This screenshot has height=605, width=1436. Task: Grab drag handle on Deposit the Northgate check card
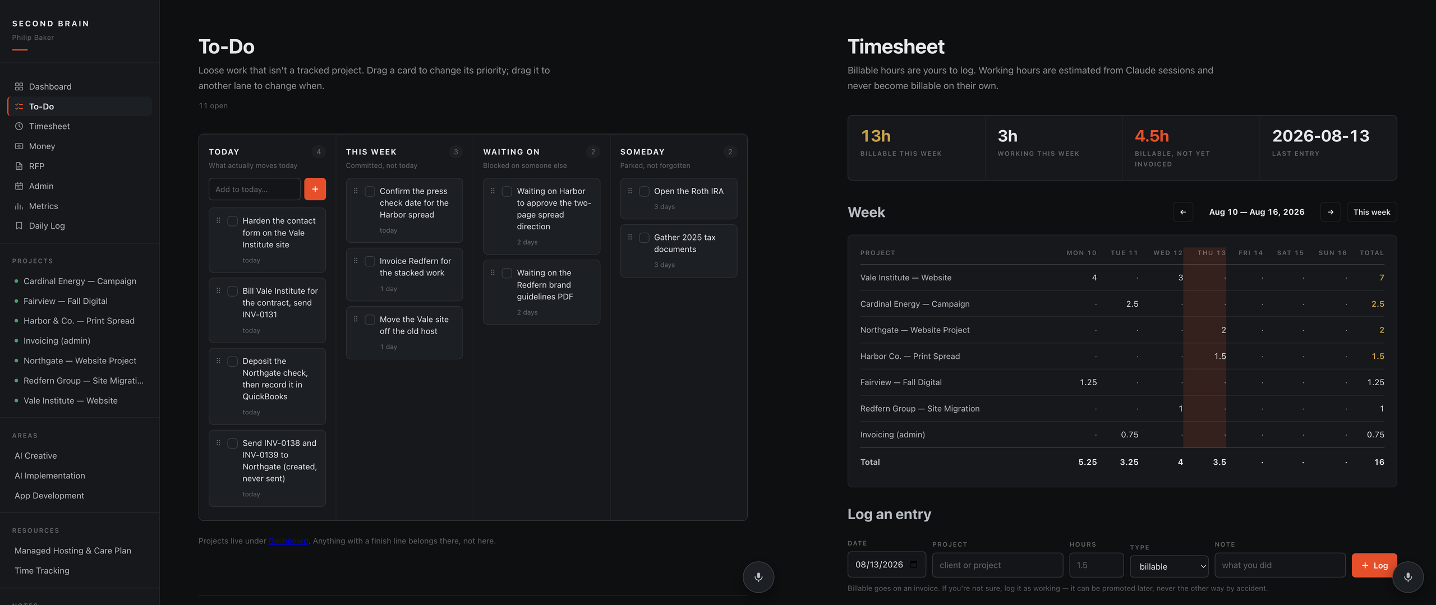[218, 361]
